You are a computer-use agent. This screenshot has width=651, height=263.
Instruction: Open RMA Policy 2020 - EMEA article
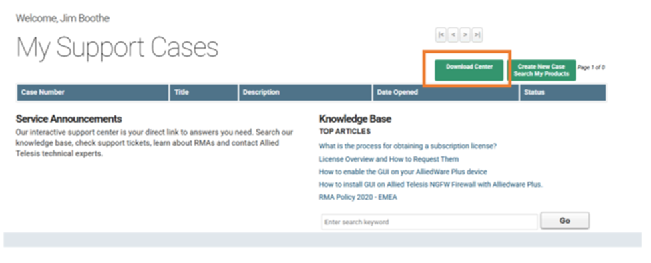click(358, 198)
